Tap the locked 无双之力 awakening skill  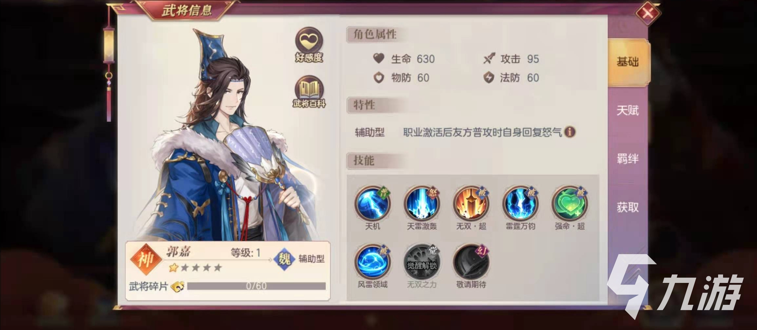[422, 262]
